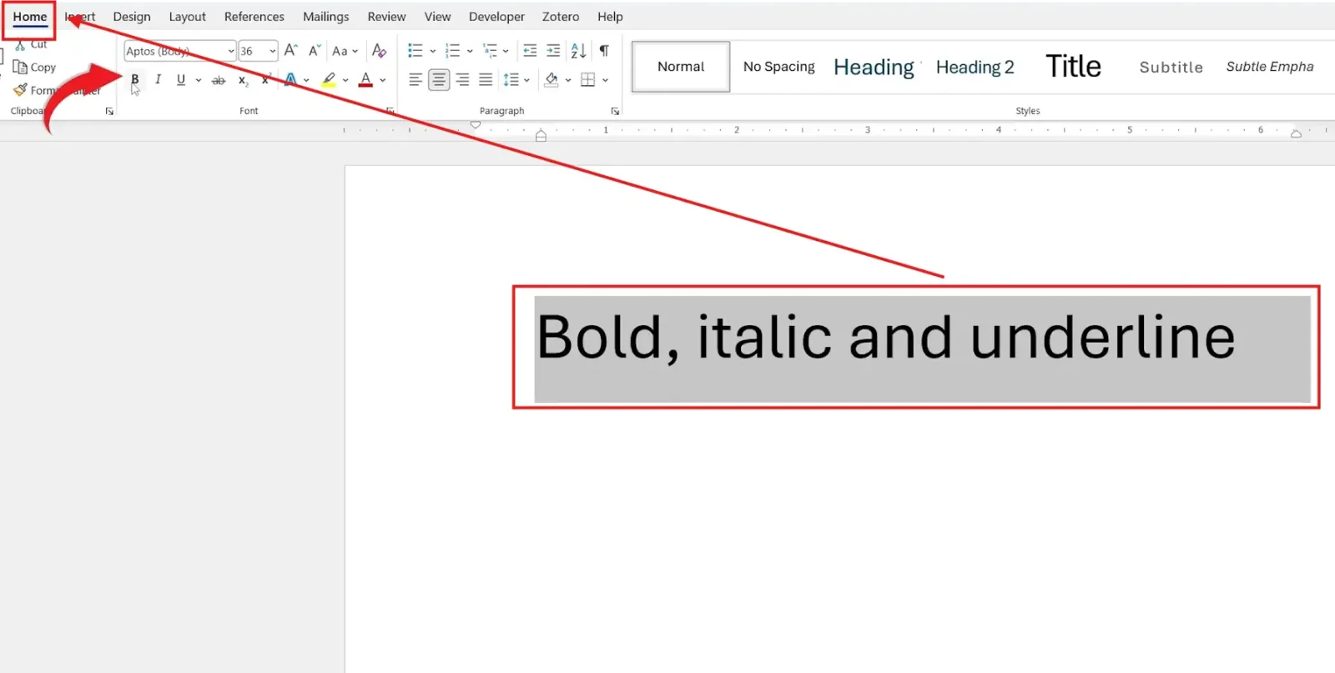Viewport: 1335px width, 673px height.
Task: Open the font size dropdown
Action: pos(272,51)
